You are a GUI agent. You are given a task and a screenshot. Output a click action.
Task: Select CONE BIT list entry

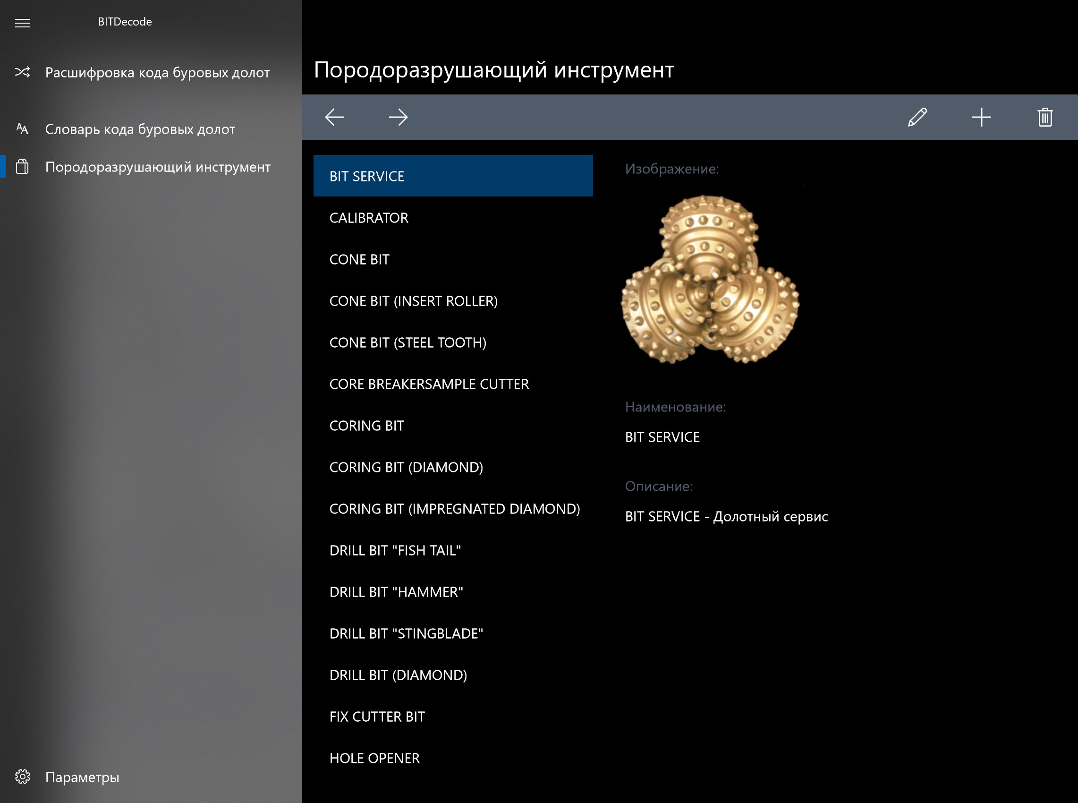[x=359, y=260]
